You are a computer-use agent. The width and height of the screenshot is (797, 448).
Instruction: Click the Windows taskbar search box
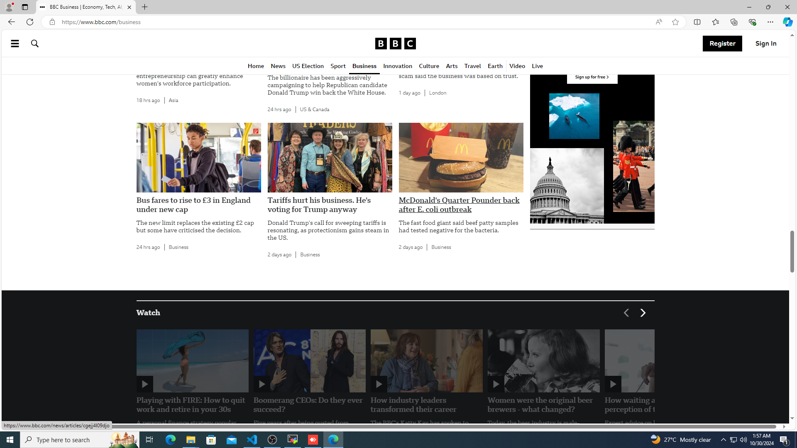tap(80, 440)
